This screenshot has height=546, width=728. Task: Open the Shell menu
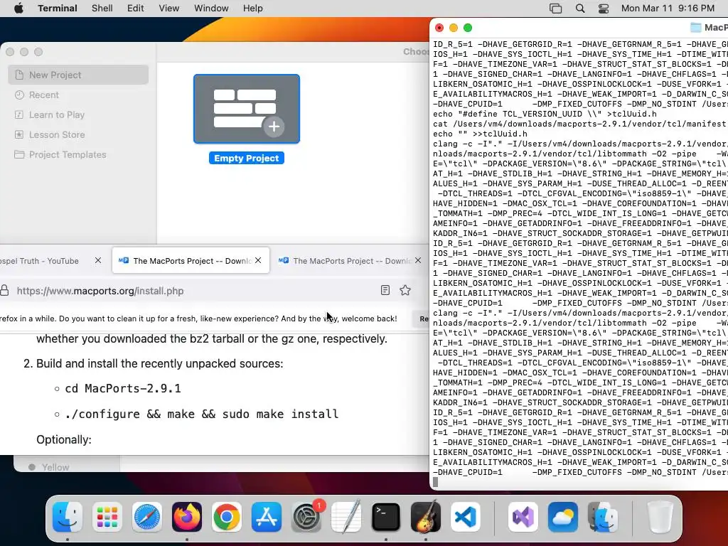(x=102, y=9)
